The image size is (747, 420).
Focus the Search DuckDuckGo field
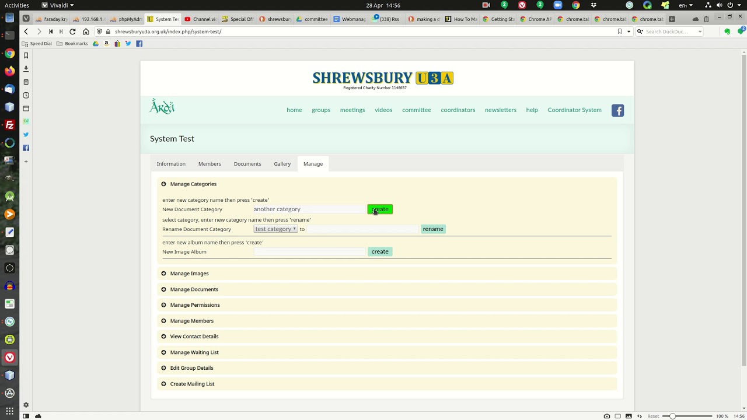click(x=670, y=32)
